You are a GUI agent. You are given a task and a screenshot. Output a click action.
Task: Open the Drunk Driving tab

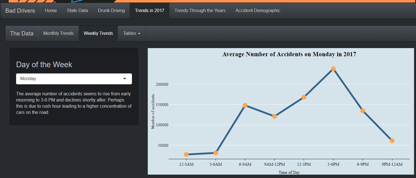111,11
